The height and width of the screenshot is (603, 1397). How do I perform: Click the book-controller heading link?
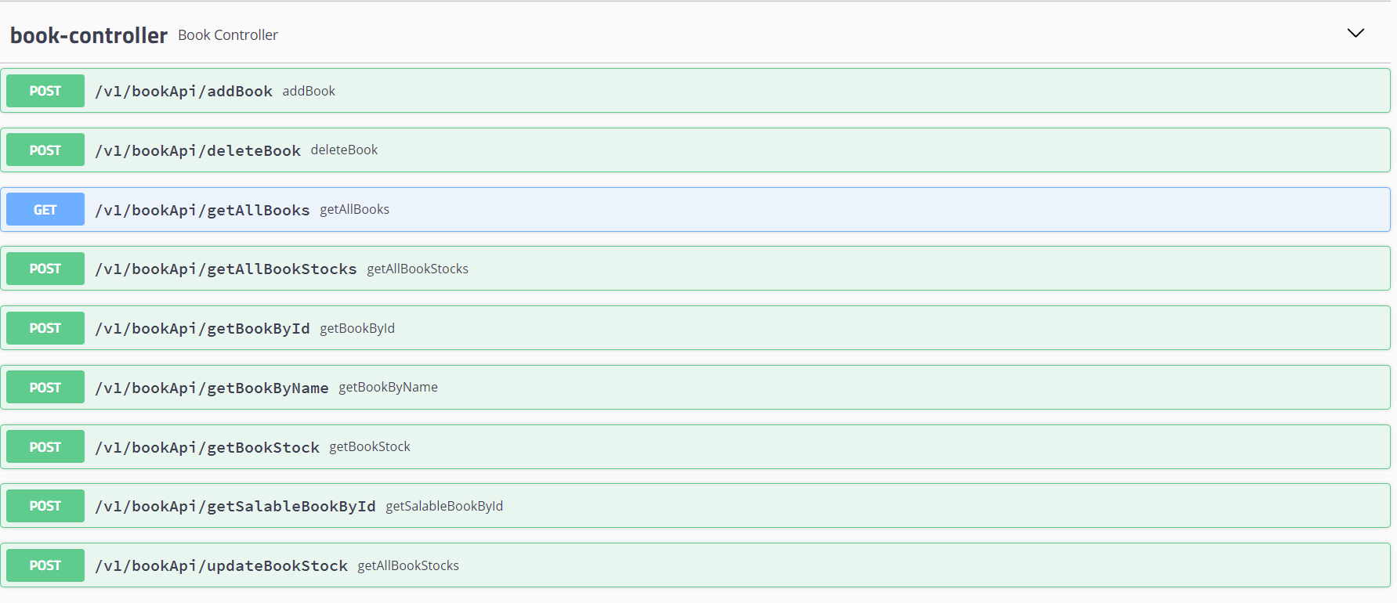click(x=89, y=35)
